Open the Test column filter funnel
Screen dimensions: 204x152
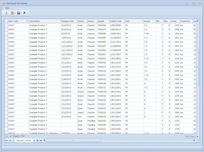142,20
